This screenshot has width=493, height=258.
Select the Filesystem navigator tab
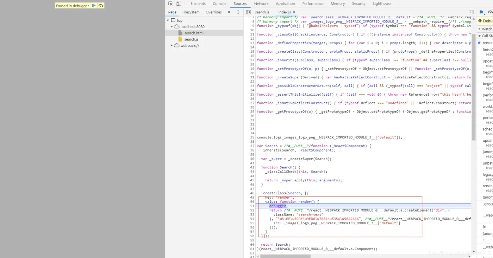point(191,12)
